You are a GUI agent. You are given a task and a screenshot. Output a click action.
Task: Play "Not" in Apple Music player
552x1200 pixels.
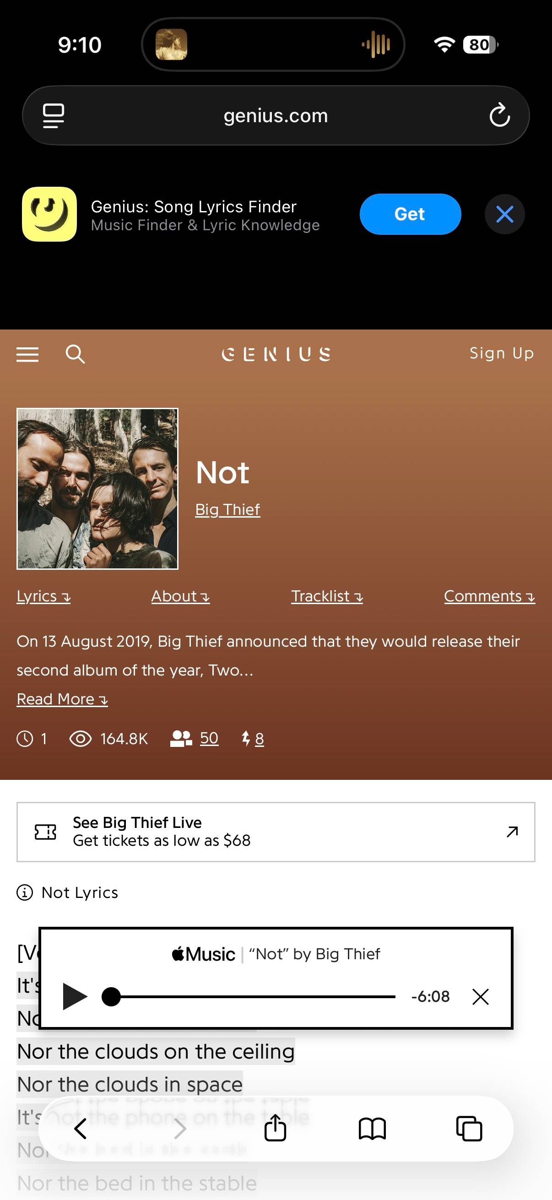point(75,996)
